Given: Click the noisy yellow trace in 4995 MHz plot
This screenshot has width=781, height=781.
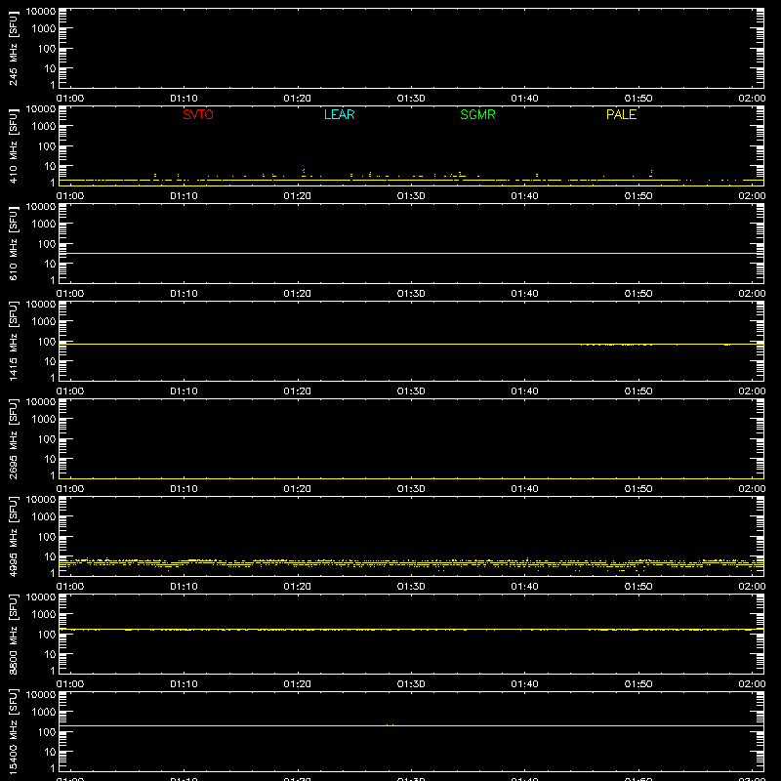Looking at the screenshot, I should click(411, 563).
